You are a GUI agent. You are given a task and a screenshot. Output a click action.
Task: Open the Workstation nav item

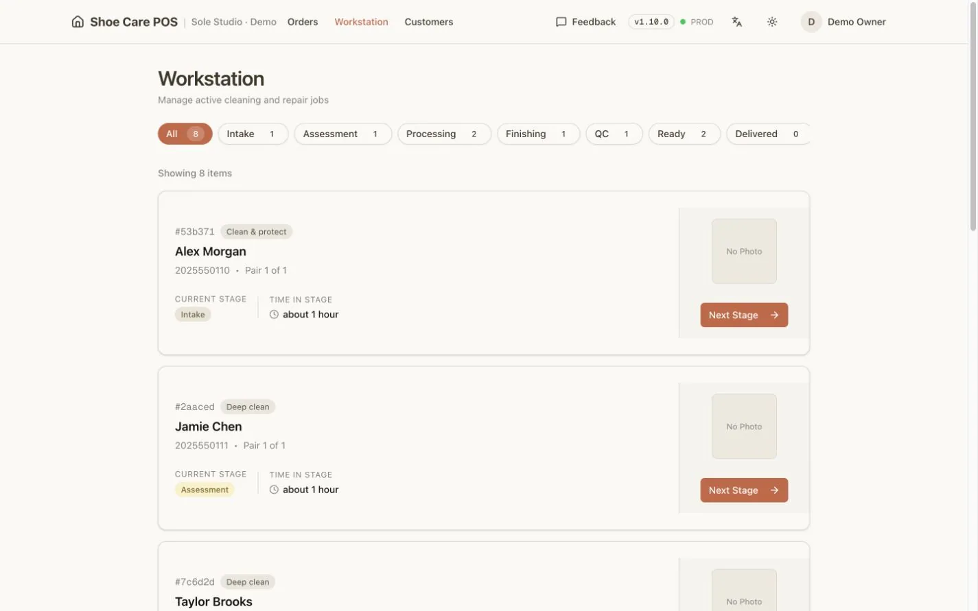[361, 22]
